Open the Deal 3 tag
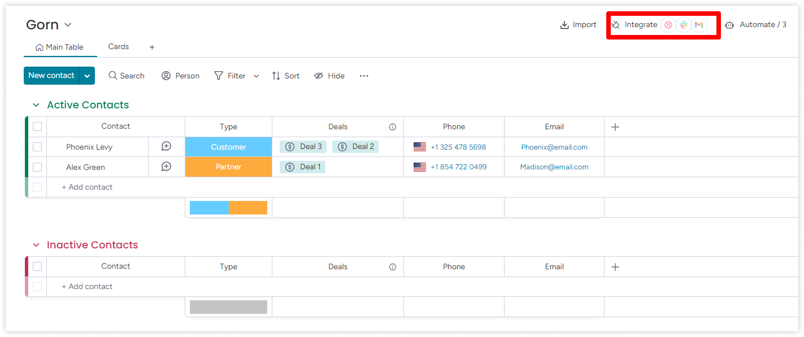804x337 pixels. [x=303, y=147]
